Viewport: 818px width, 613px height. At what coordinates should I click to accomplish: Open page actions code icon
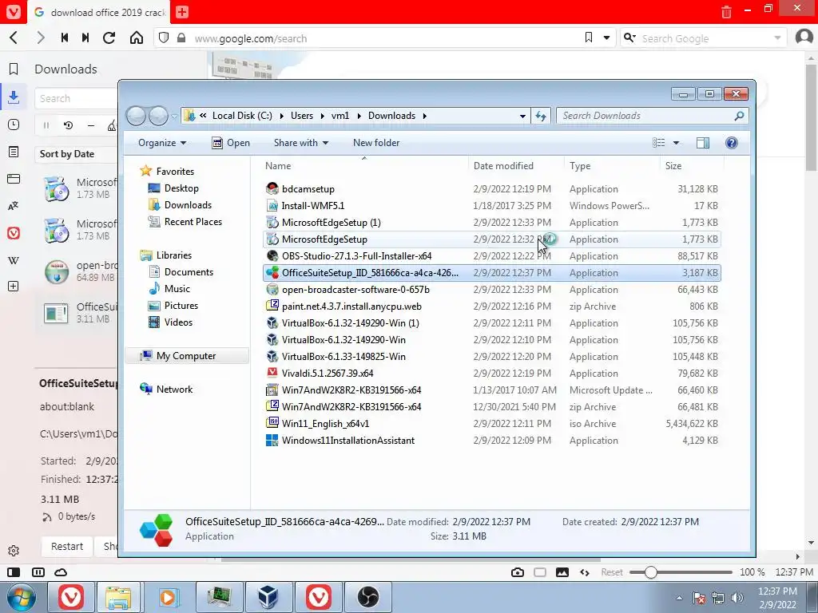click(585, 572)
